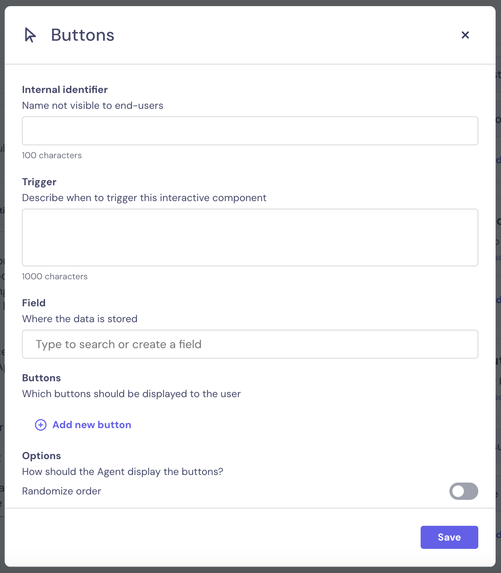Click the 'Where the data is stored' description

(x=80, y=319)
